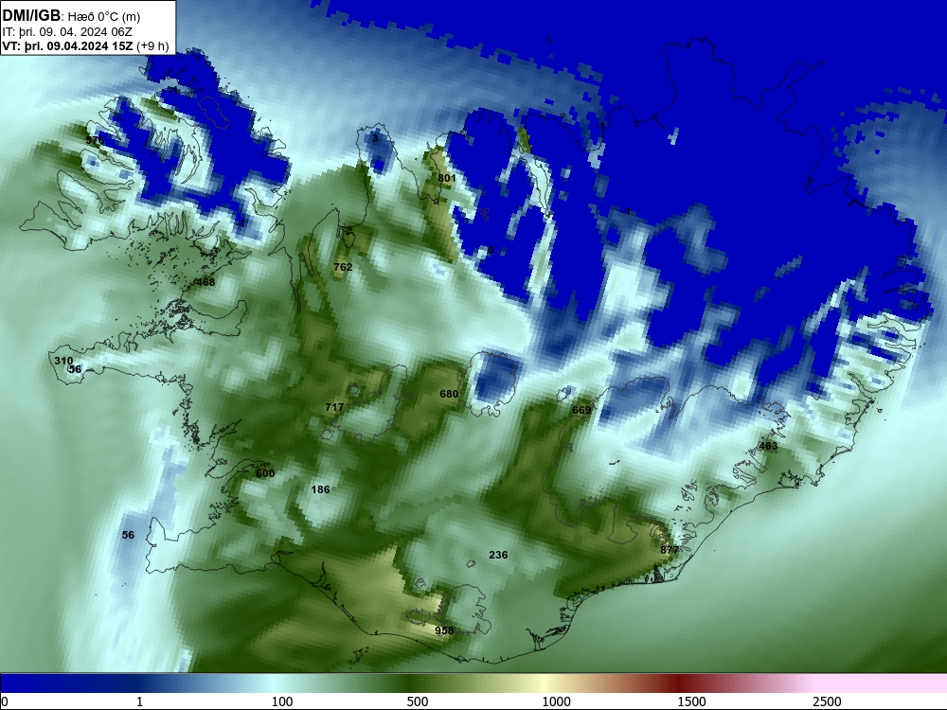Click the 2500 tick label on the color scale
This screenshot has width=947, height=710.
827,701
